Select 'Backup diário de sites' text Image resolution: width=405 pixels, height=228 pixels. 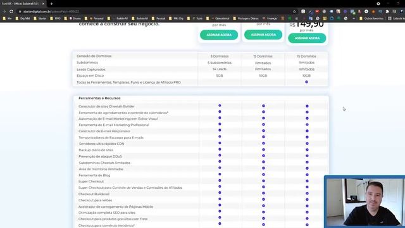click(96, 150)
